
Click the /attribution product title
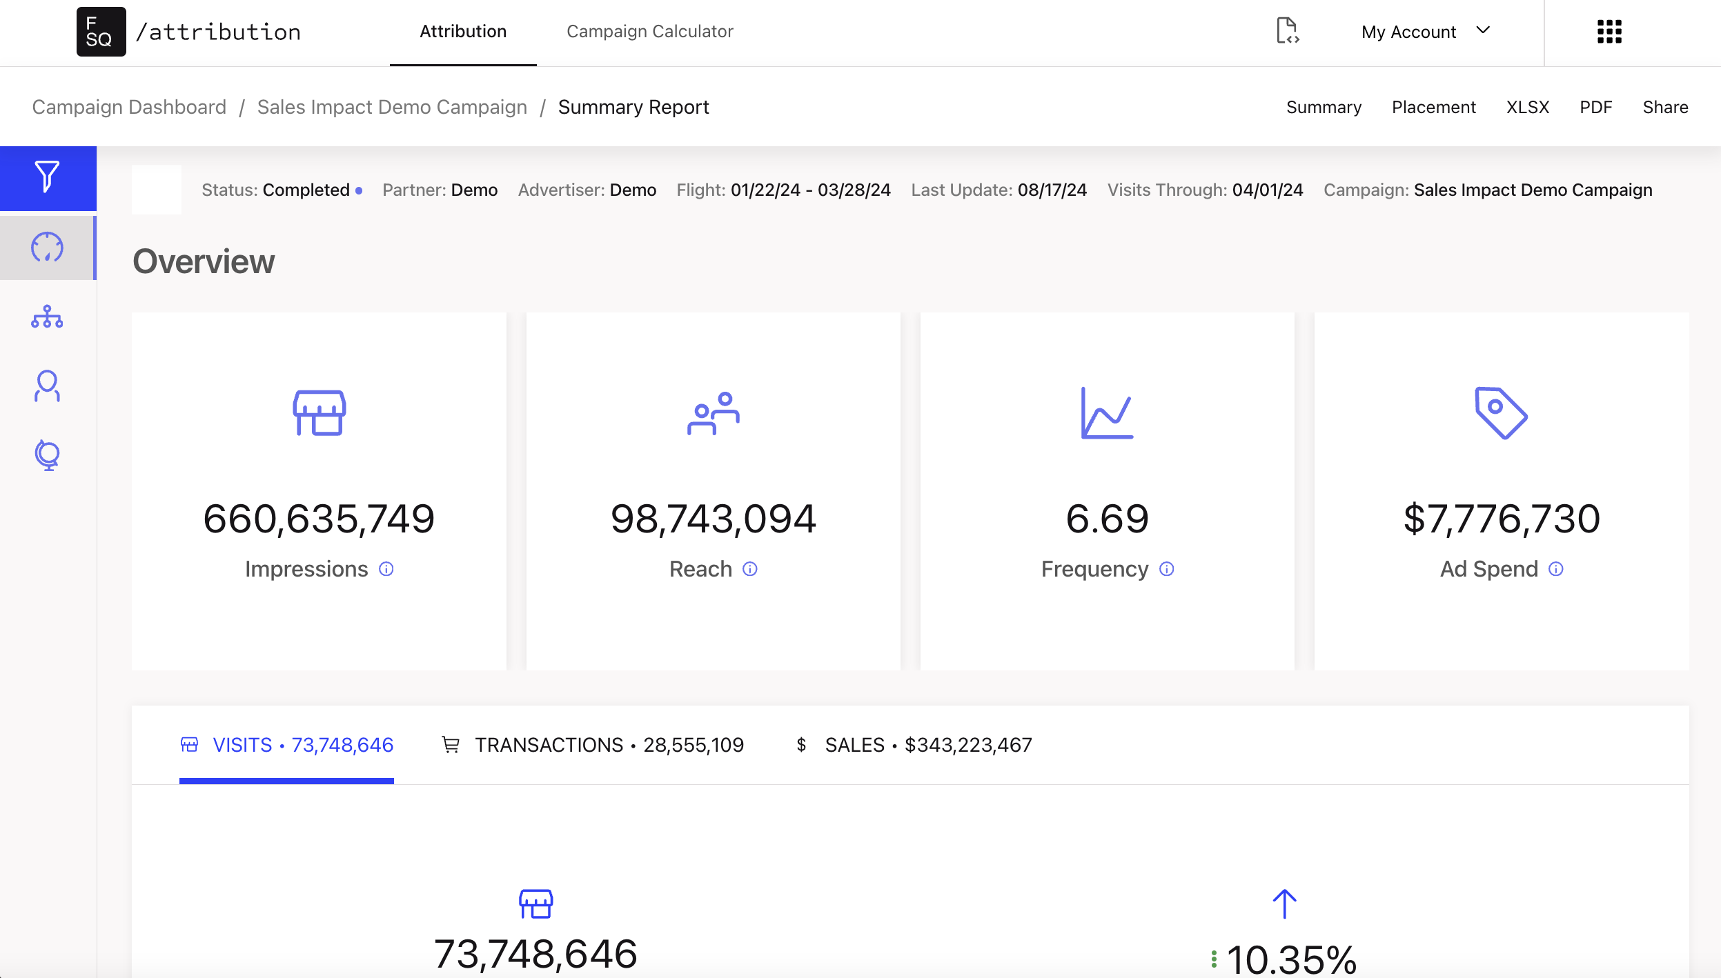tap(218, 32)
